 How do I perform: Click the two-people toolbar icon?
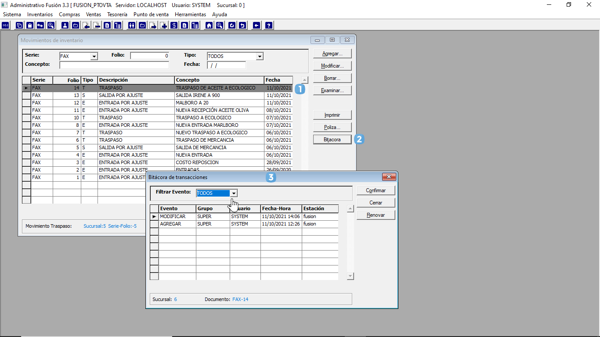point(131,25)
